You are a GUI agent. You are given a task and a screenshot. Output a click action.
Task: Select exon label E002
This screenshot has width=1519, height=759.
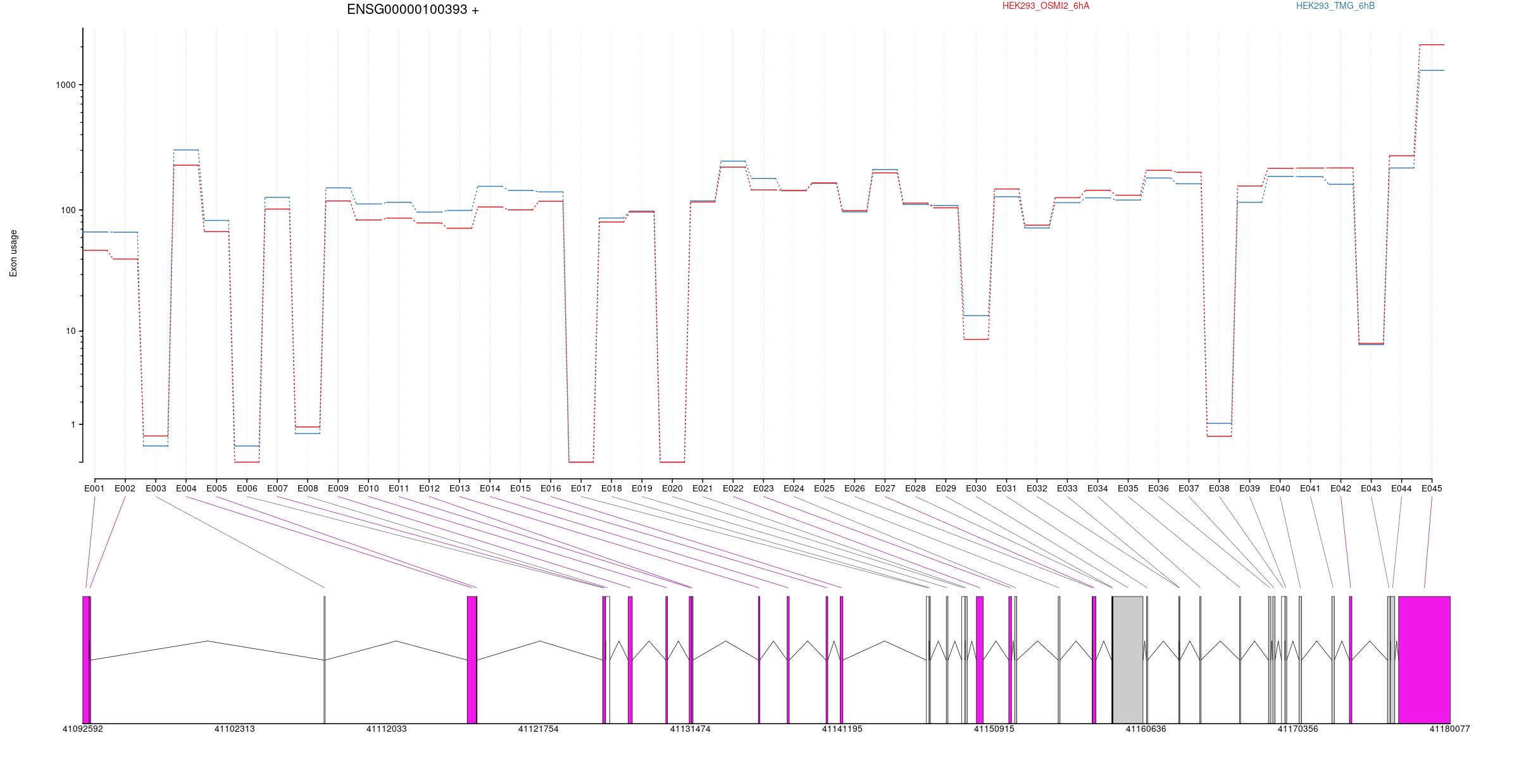(x=125, y=488)
